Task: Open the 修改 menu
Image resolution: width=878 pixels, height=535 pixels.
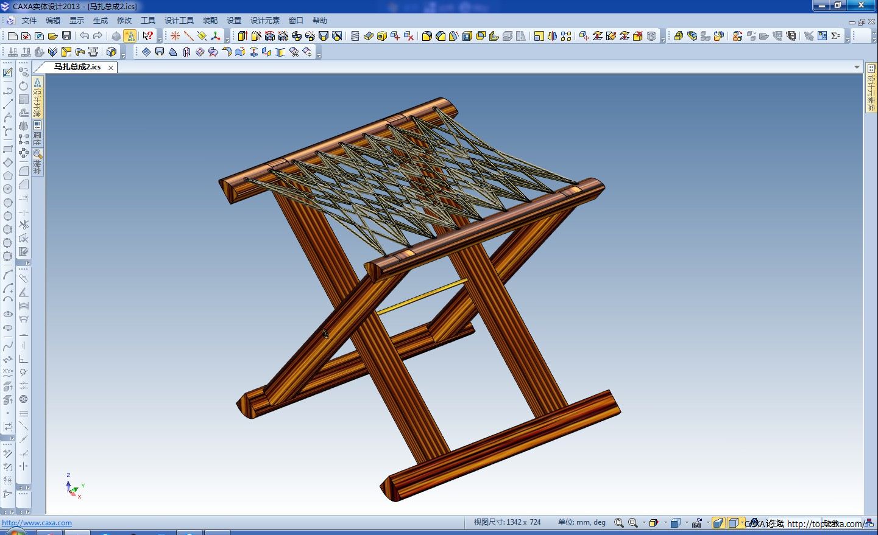Action: (124, 21)
